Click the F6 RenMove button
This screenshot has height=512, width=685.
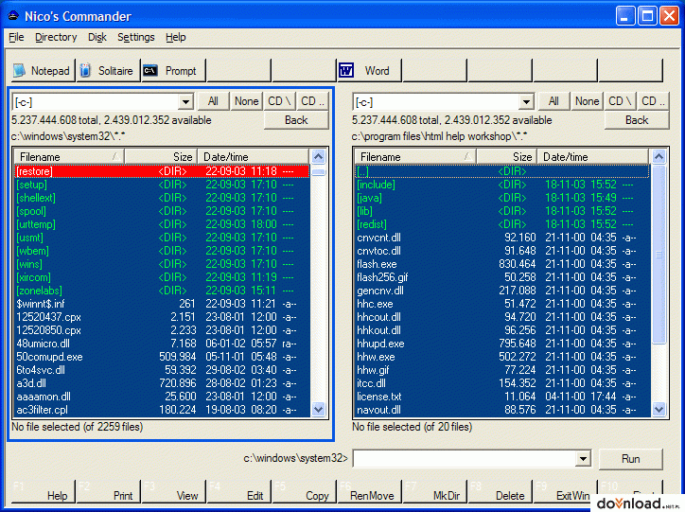(x=369, y=491)
